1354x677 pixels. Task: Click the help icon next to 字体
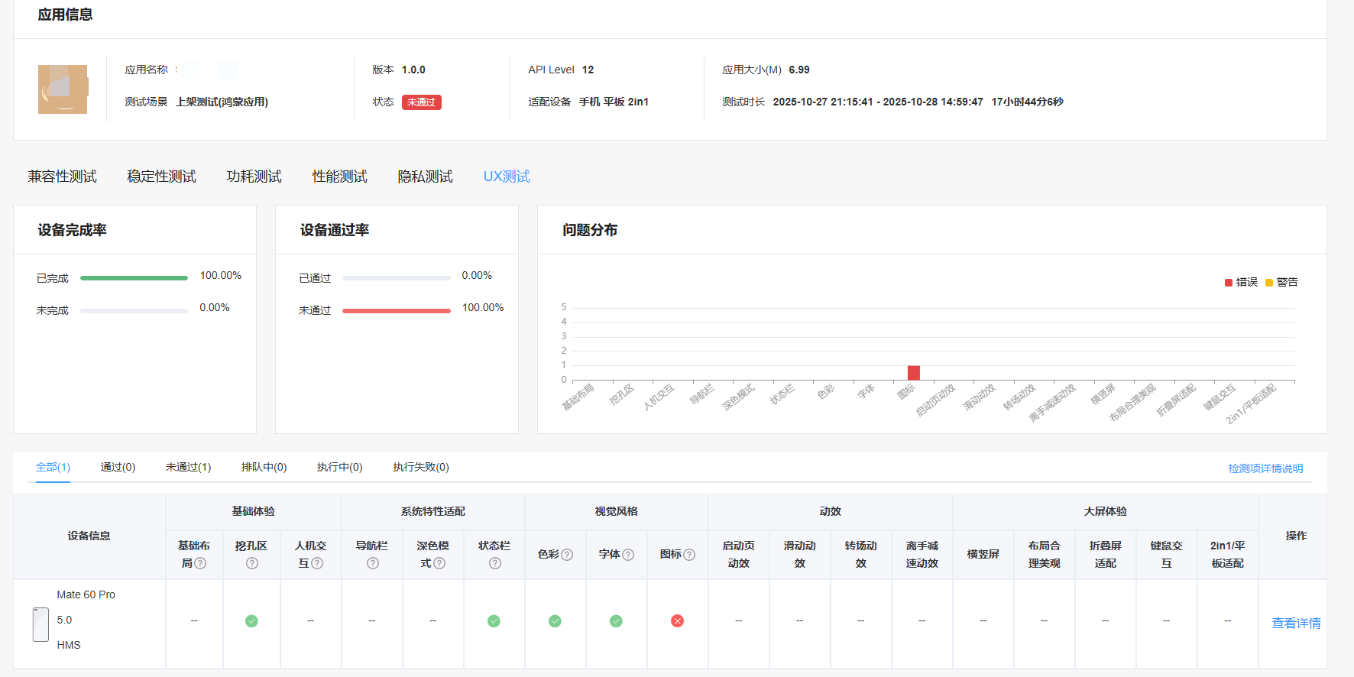628,555
